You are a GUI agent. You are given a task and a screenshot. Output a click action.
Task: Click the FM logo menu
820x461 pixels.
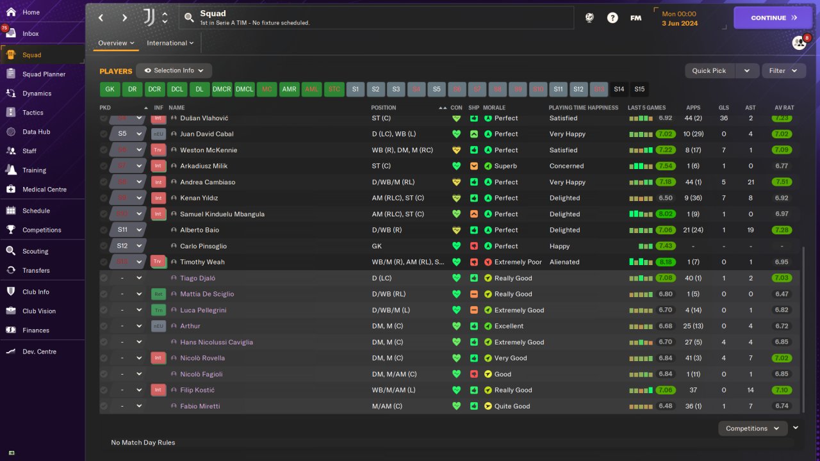point(635,18)
